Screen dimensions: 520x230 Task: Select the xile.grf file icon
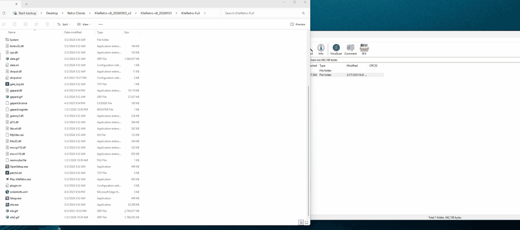point(8,211)
